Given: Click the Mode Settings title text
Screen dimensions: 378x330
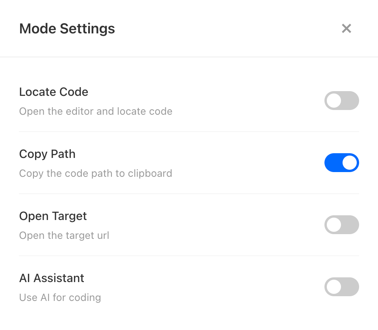Looking at the screenshot, I should 67,29.
